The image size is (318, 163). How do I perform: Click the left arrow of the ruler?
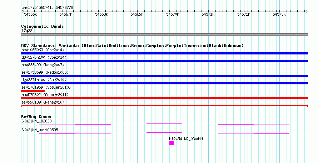pos(22,11)
